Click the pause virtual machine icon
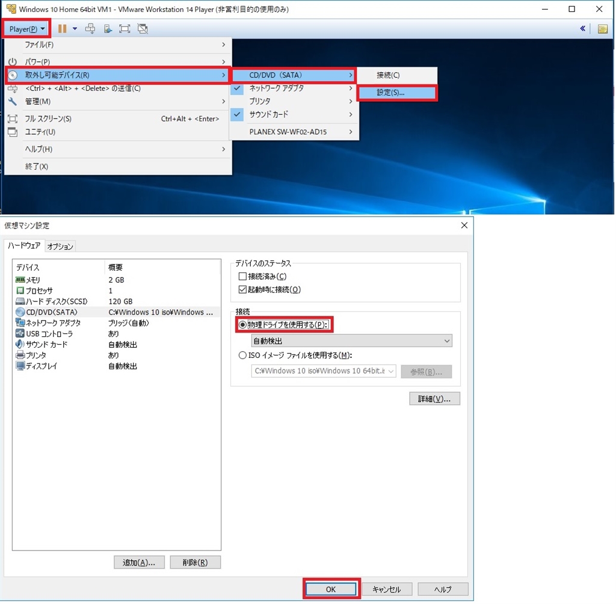 (62, 29)
